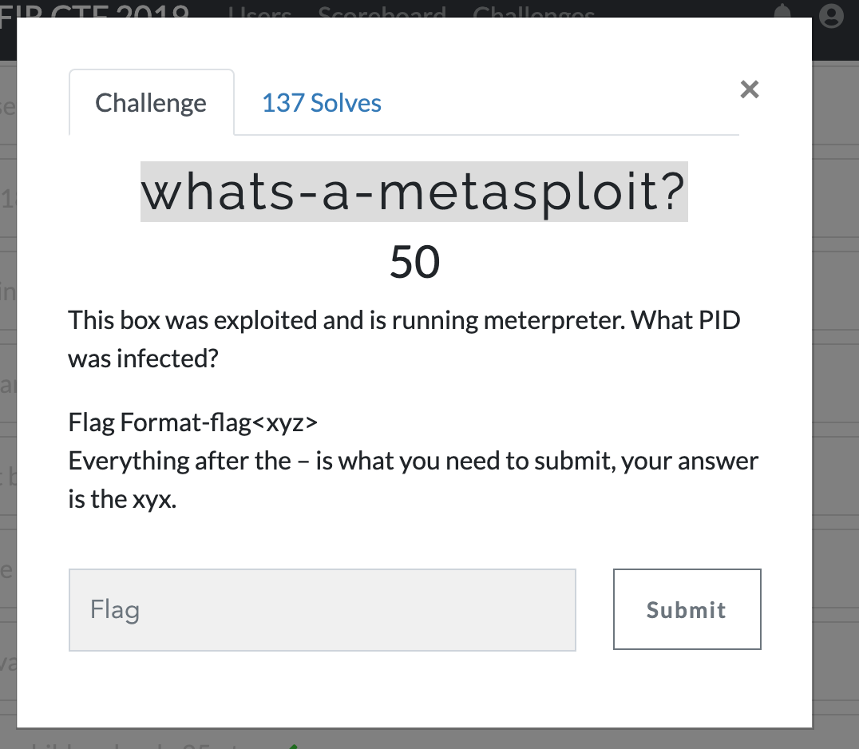The height and width of the screenshot is (749, 859).
Task: Click the CTF 2018 site brand link
Action: 94,11
